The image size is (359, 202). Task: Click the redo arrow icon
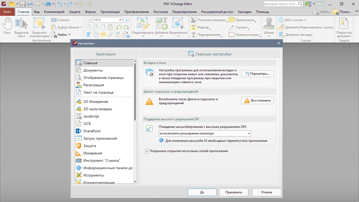[x=70, y=4]
